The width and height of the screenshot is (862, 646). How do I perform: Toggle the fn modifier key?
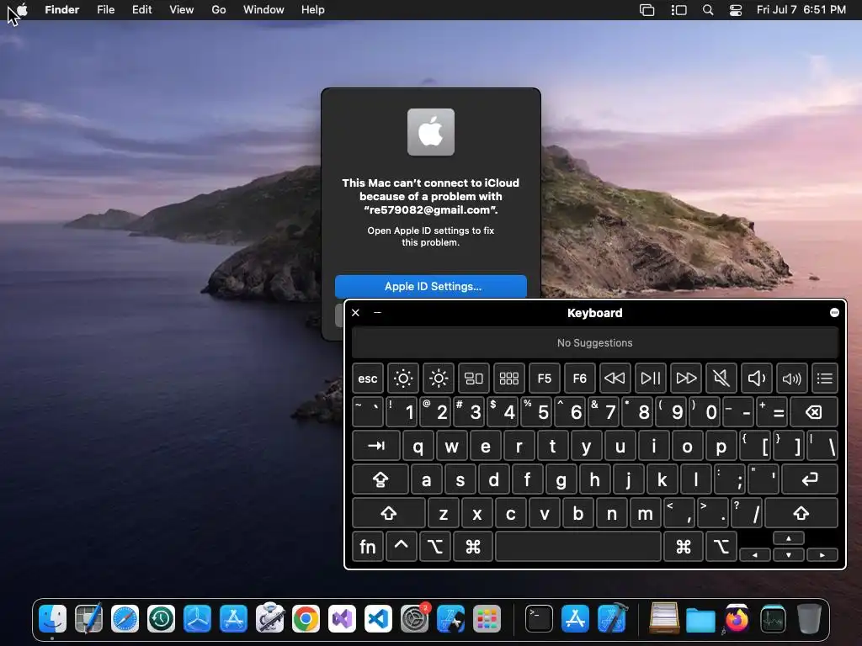coord(368,547)
